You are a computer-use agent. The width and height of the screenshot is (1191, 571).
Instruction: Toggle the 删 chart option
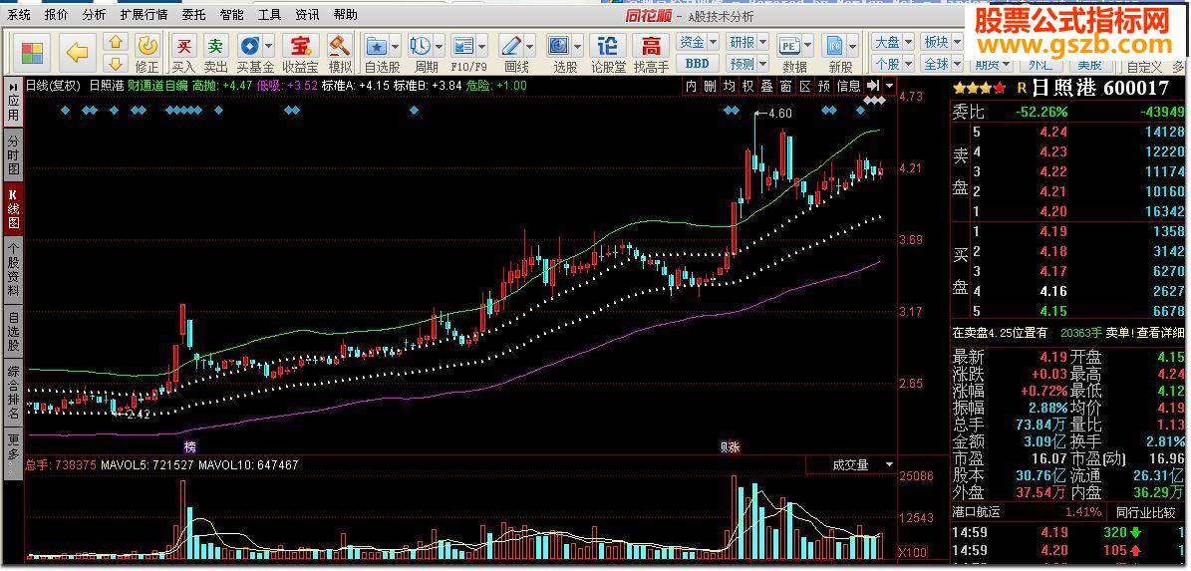[710, 86]
